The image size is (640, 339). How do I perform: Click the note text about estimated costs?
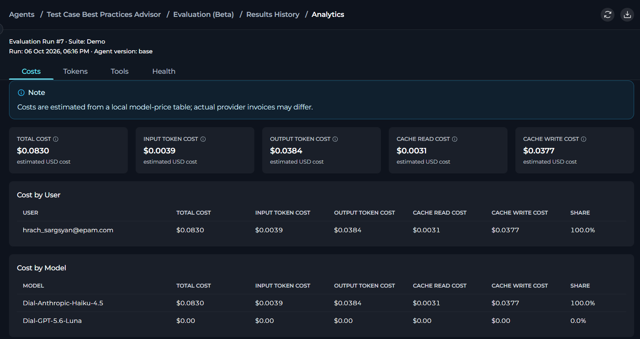coord(165,107)
